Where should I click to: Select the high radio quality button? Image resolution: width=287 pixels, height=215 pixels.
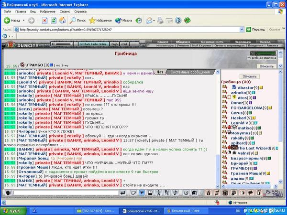(114, 44)
